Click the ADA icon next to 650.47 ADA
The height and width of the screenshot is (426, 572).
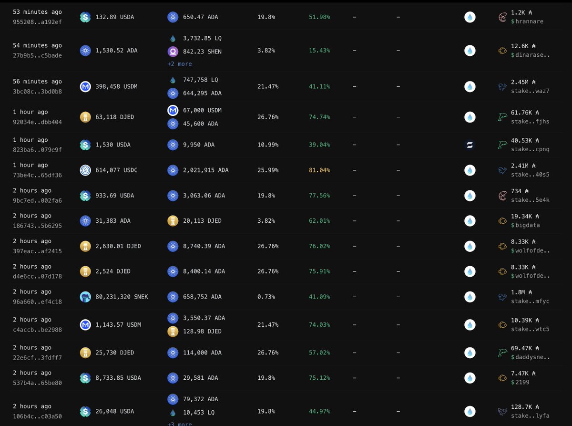[x=173, y=17]
